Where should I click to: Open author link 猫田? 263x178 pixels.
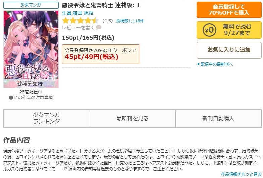tap(77, 13)
